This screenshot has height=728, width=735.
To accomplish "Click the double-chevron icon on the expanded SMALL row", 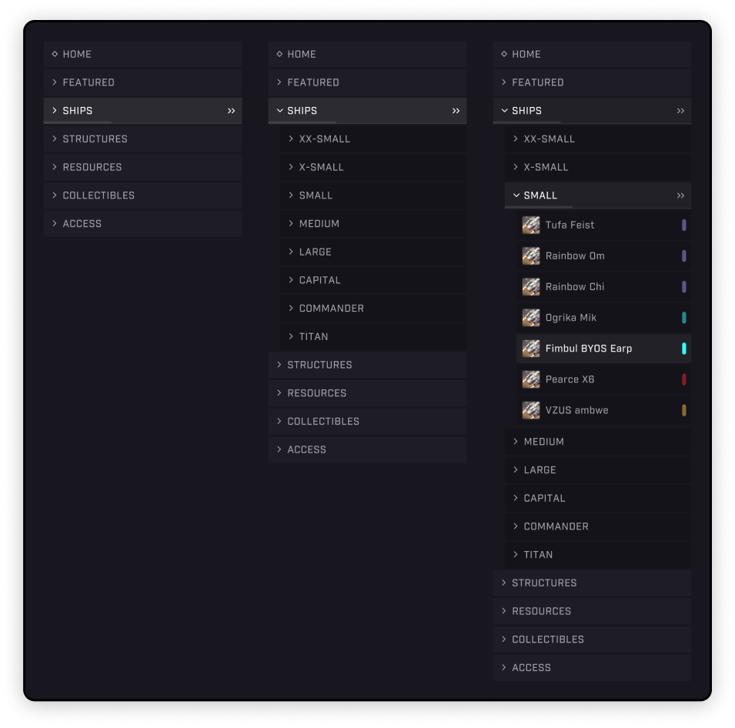I will (680, 195).
